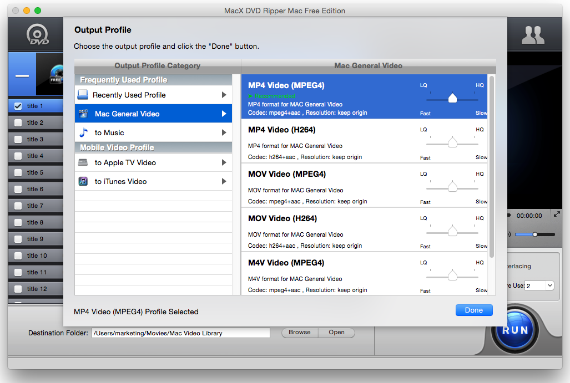The height and width of the screenshot is (383, 570).
Task: Select to iTunes Video category
Action: click(x=153, y=181)
